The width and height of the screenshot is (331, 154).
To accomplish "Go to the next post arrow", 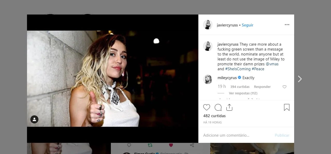I will tap(300, 79).
